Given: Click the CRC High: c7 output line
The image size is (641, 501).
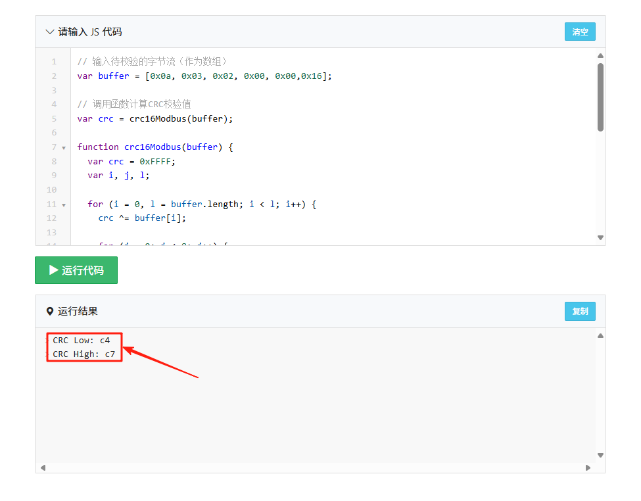Looking at the screenshot, I should tap(83, 354).
